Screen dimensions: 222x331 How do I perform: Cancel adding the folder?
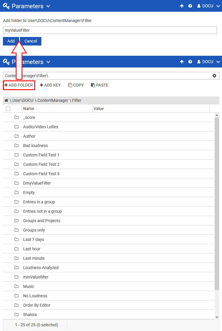pyautogui.click(x=31, y=41)
